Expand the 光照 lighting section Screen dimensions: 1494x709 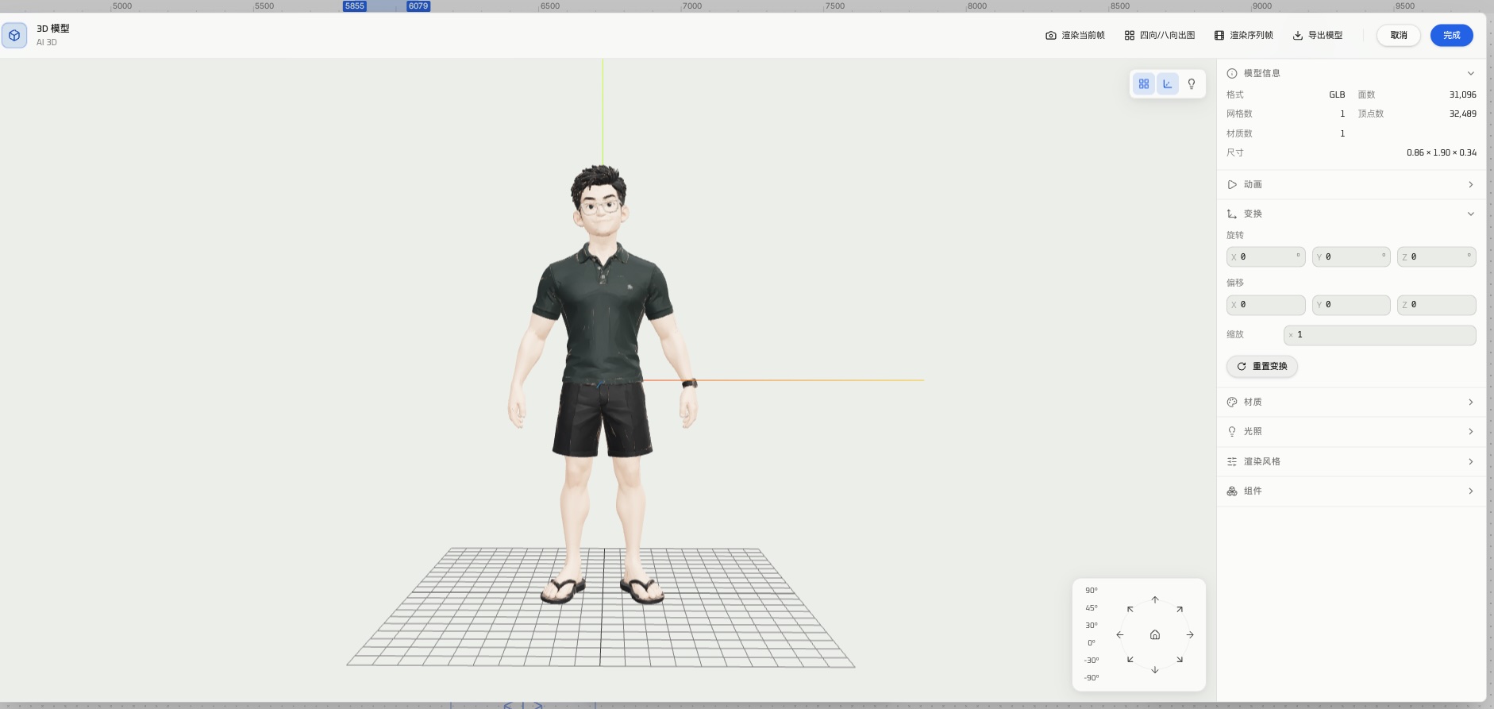1351,431
